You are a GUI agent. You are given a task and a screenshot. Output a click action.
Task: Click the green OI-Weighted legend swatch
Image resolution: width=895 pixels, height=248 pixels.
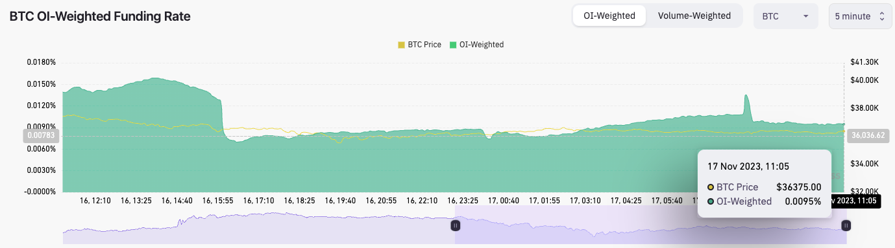453,45
